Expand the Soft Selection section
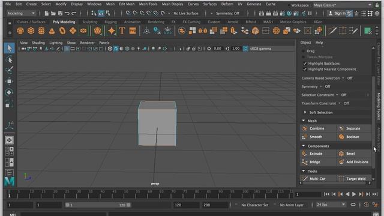 tap(305, 112)
